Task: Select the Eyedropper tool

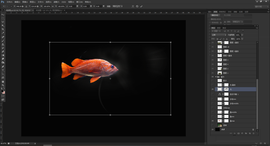Action: [x=3, y=33]
